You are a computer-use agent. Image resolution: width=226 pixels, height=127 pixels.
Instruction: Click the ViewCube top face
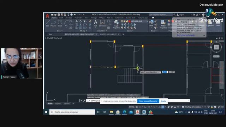point(216,47)
